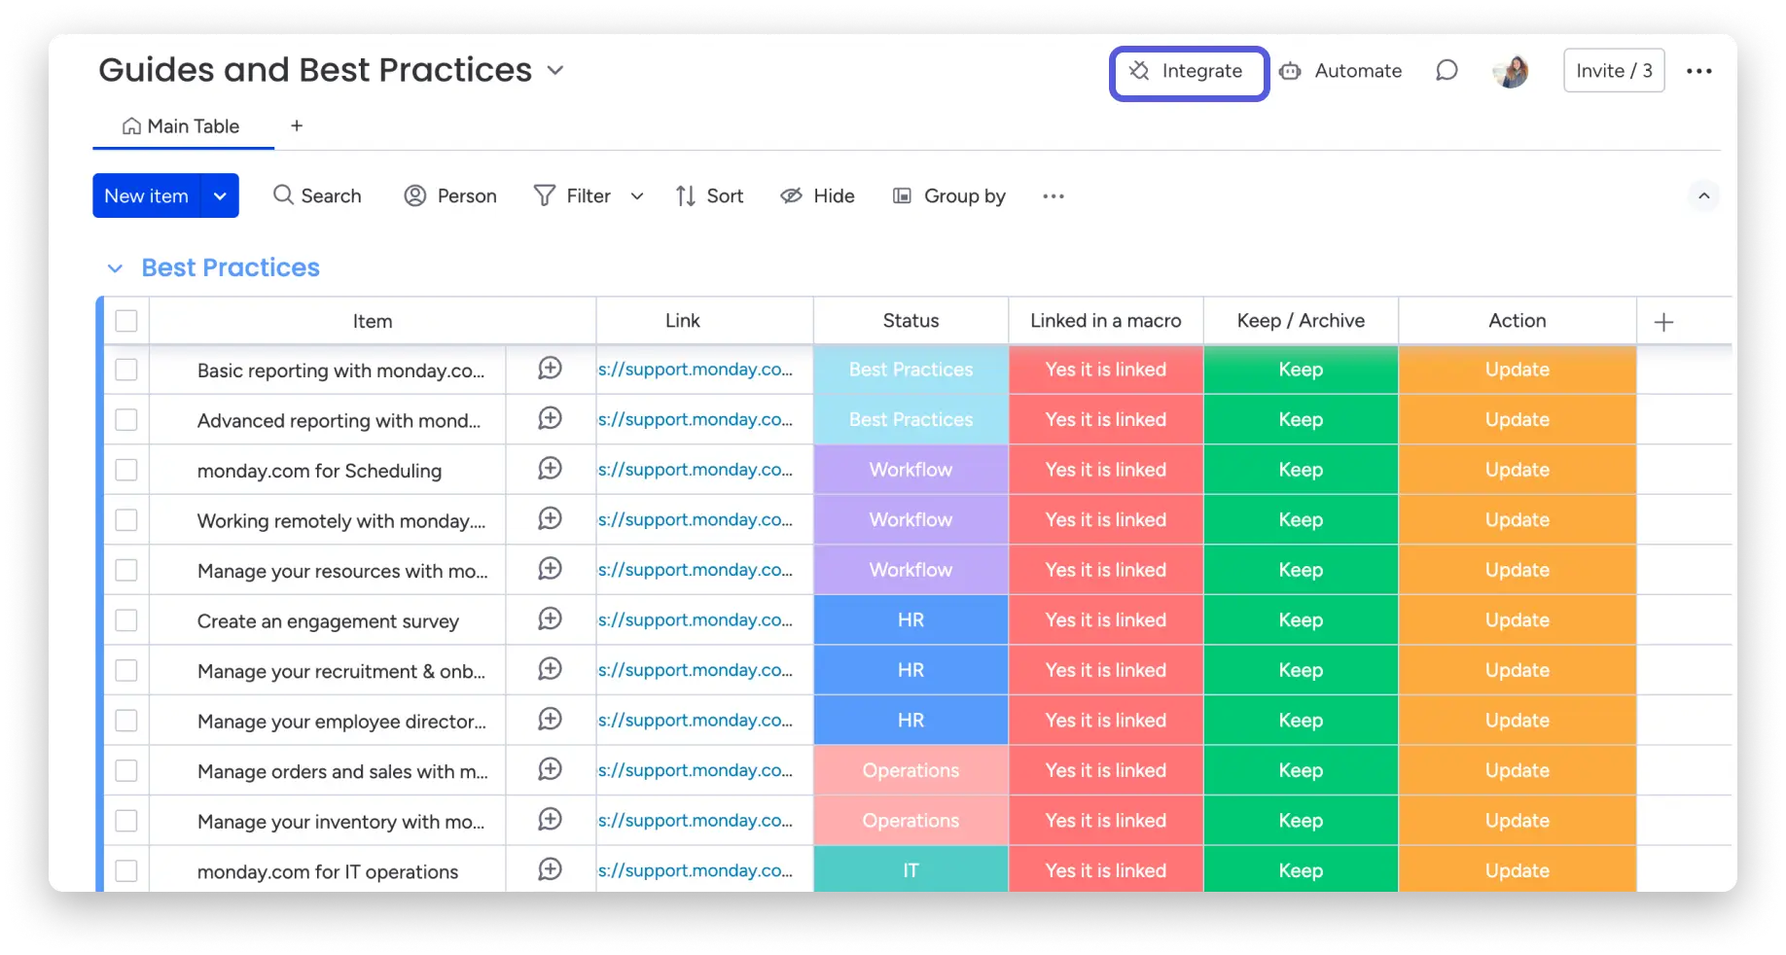The image size is (1786, 955).
Task: Add a new column with plus
Action: point(1664,322)
